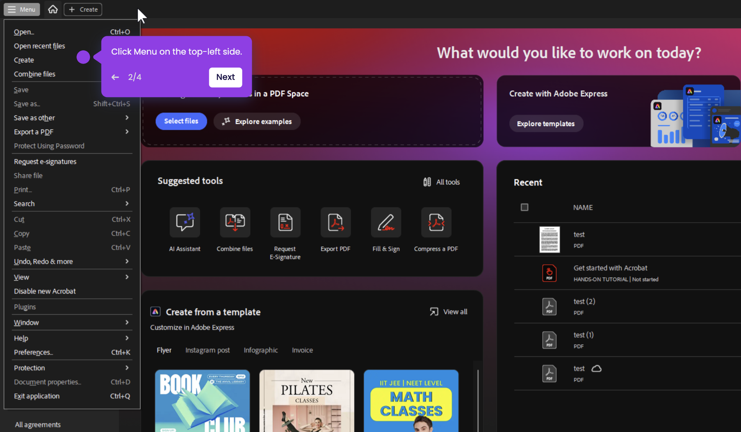Click the Adobe Express logo beside Create from a template
The image size is (741, 432).
pyautogui.click(x=155, y=312)
